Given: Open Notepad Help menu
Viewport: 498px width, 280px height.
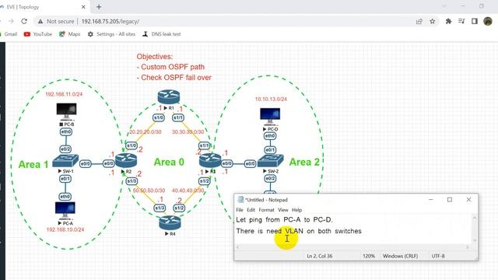Looking at the screenshot, I should pos(296,210).
